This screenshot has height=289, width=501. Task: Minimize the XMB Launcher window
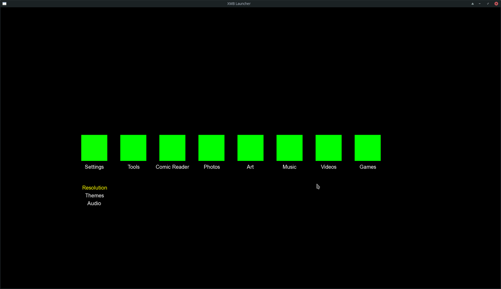click(x=480, y=4)
